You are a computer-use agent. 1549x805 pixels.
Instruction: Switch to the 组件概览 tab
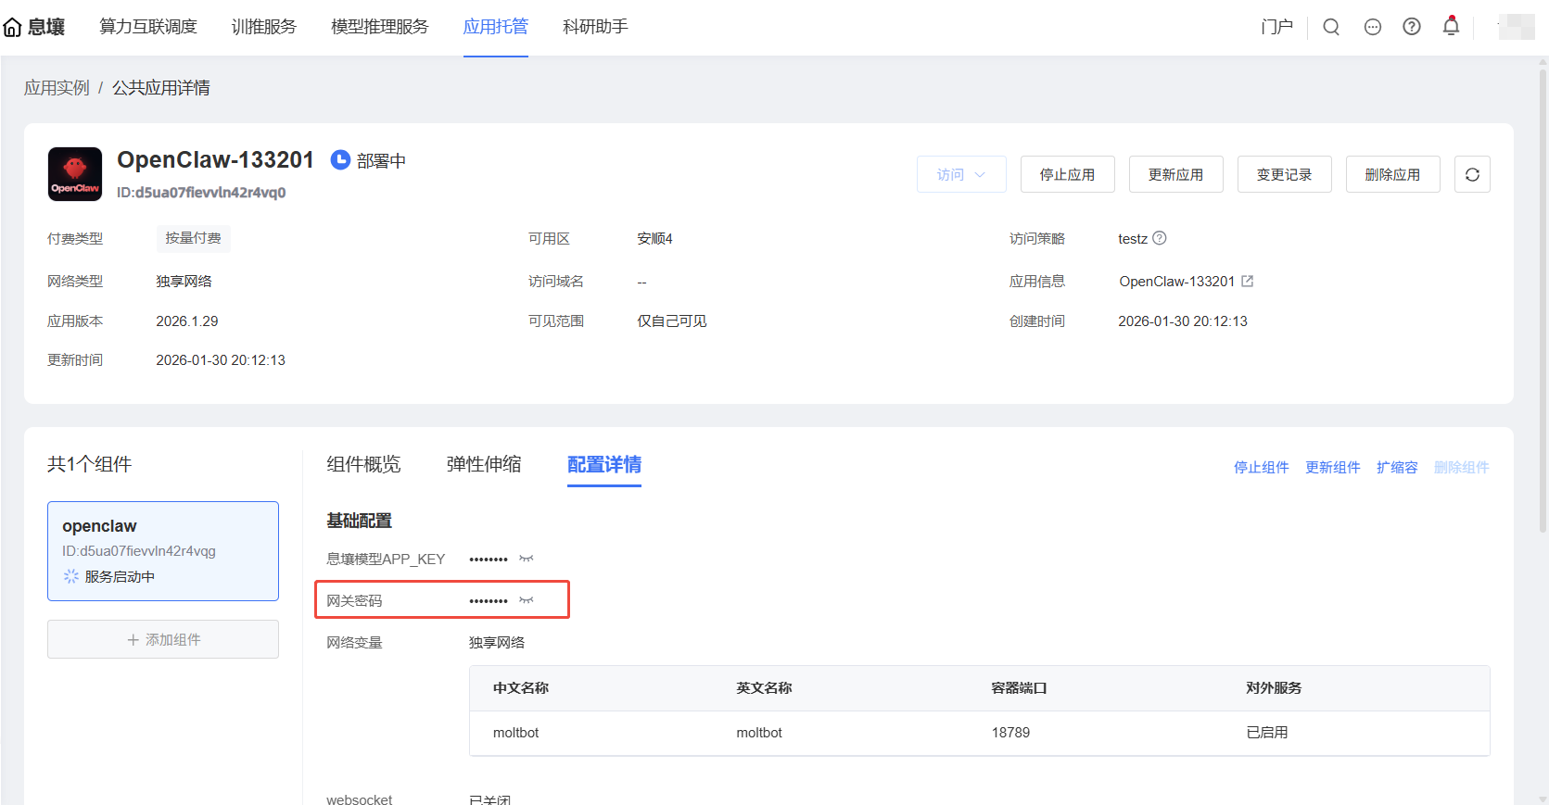pos(363,464)
